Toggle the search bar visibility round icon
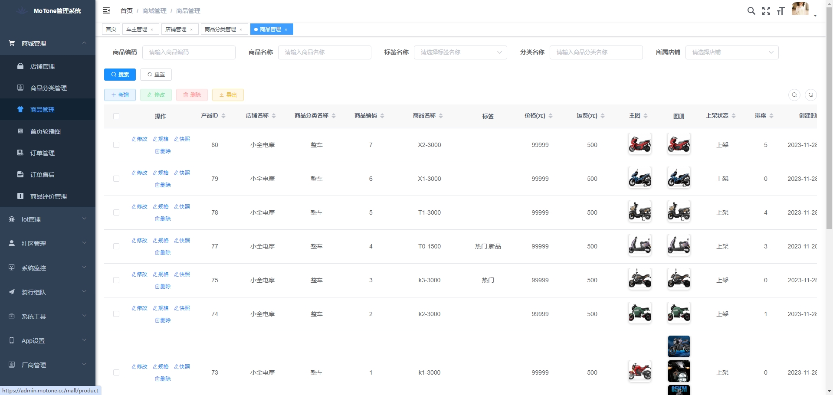The image size is (833, 395). (794, 95)
